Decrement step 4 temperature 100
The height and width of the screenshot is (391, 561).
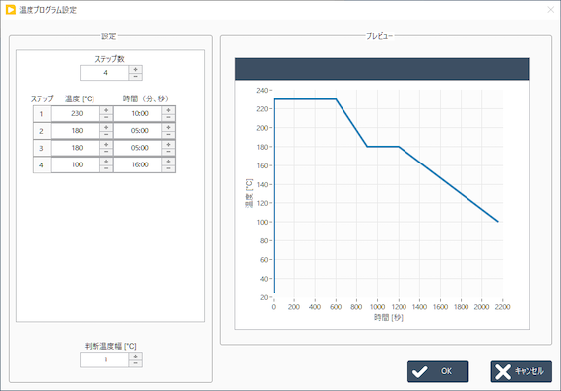(106, 168)
